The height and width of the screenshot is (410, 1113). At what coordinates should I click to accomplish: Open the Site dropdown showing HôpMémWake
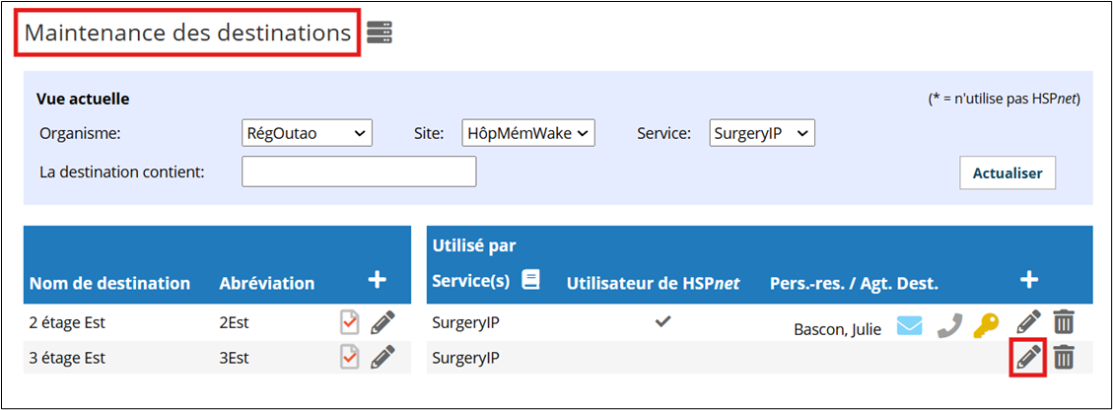point(527,133)
